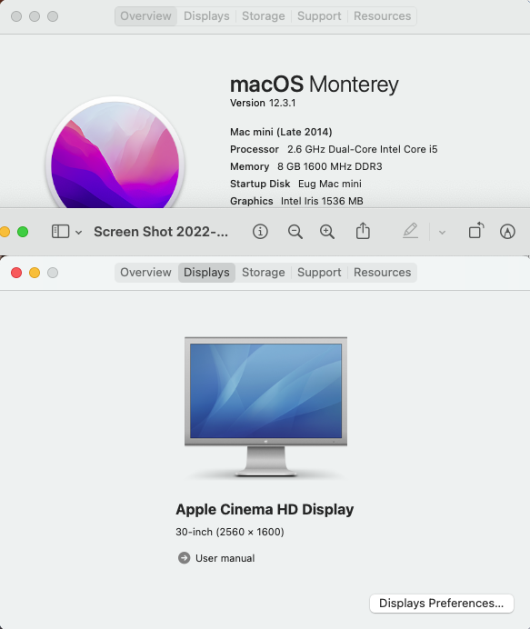Switch to Support tab in lower window
This screenshot has height=629, width=530.
click(319, 273)
